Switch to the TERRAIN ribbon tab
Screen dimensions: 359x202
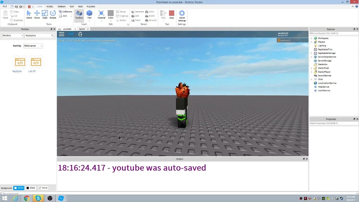[x=61, y=6]
